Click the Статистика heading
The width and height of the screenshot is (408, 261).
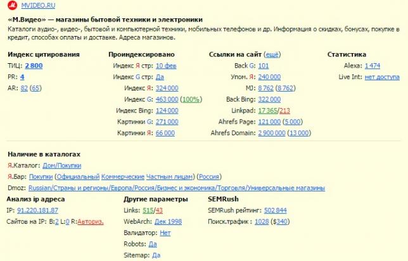347,54
